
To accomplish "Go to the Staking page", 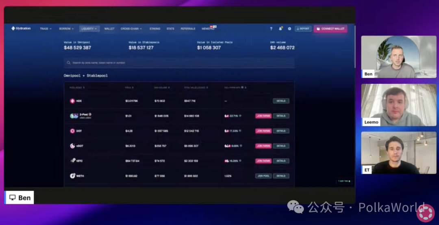I will 154,29.
